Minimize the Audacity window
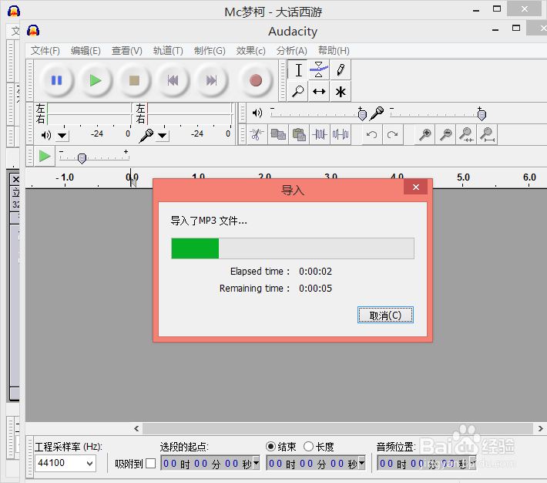Image resolution: width=547 pixels, height=483 pixels. (495, 30)
